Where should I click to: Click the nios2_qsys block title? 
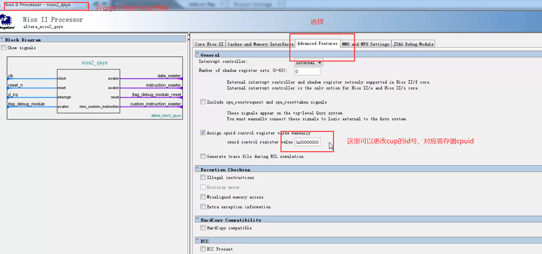click(94, 63)
